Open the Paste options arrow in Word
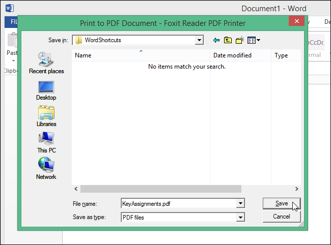Screen dimensions: 331x245 [13, 60]
